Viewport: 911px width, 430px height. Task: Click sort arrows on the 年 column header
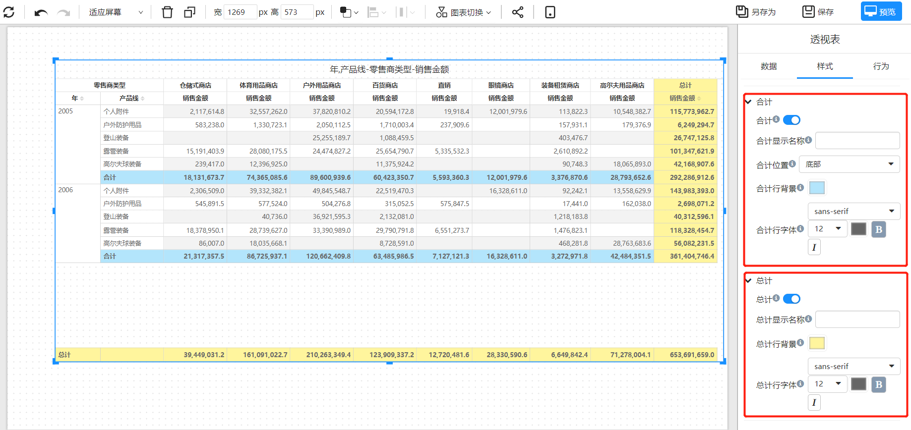82,99
